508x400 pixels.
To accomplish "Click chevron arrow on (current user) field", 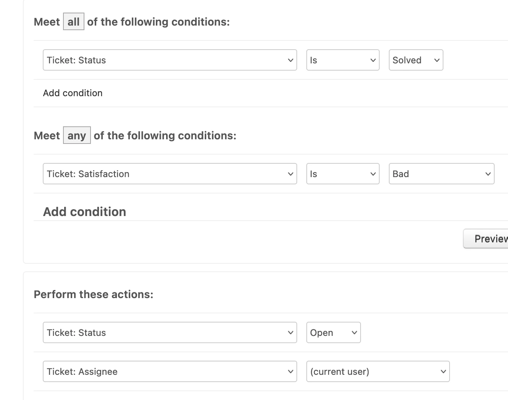I will (443, 372).
